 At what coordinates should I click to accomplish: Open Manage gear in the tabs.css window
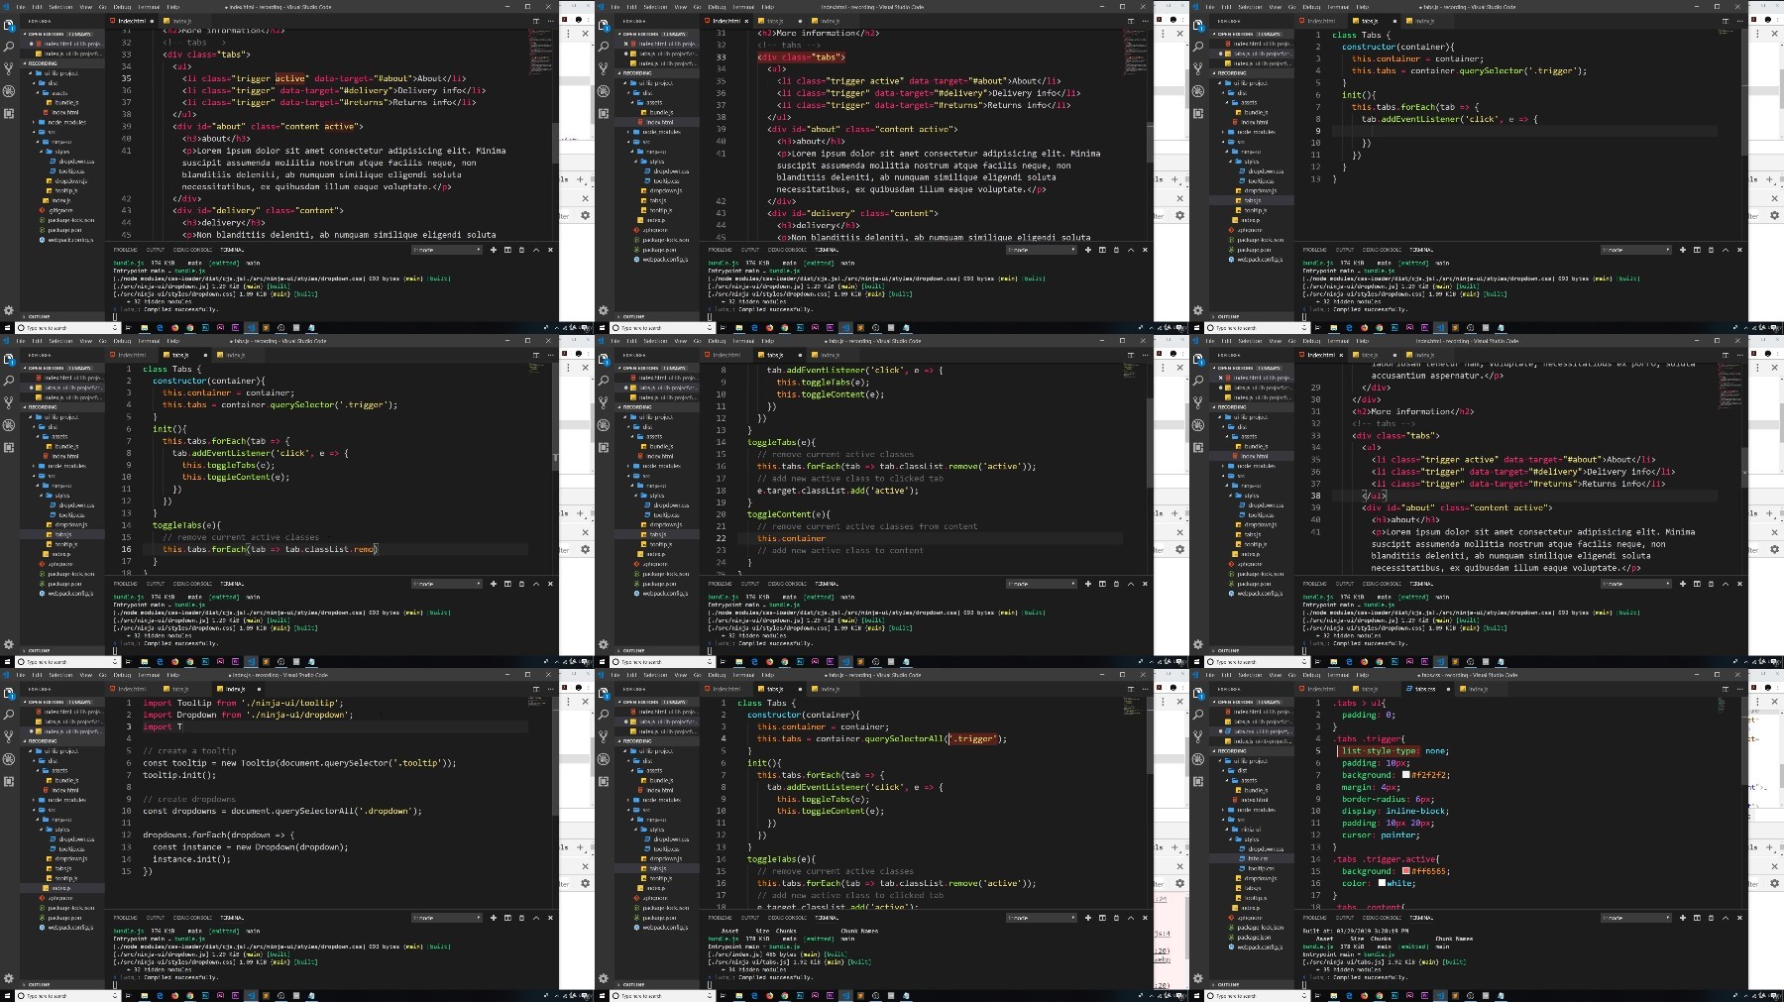[x=1198, y=978]
